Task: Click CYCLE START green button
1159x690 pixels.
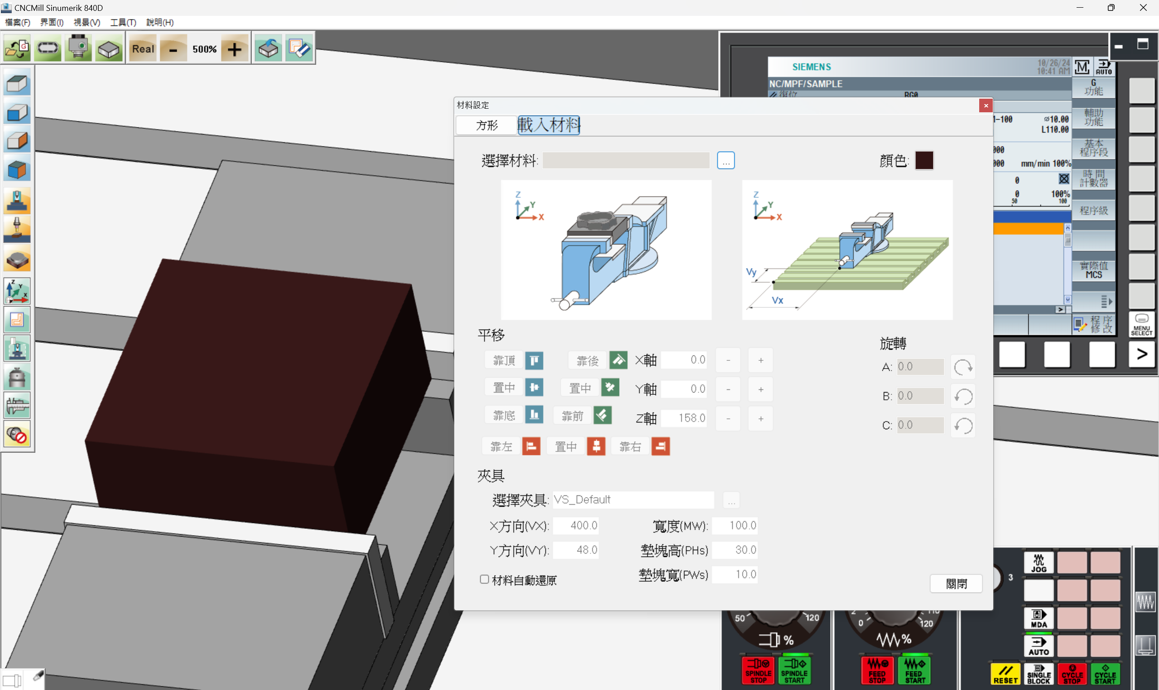Action: (x=1105, y=674)
